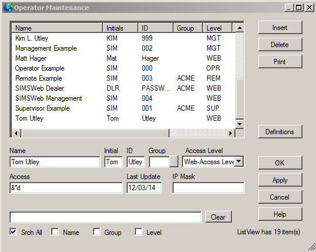
Task: Select the SIMSWeb Dealer operator row
Action: (x=124, y=88)
